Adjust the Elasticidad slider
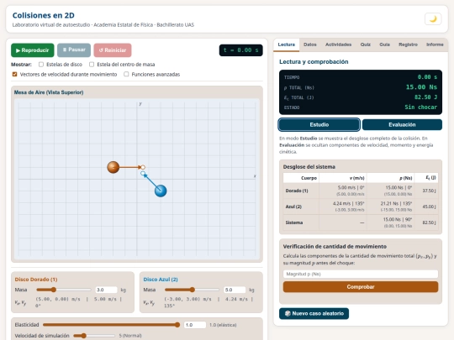This screenshot has width=454, height=340. tap(111, 325)
